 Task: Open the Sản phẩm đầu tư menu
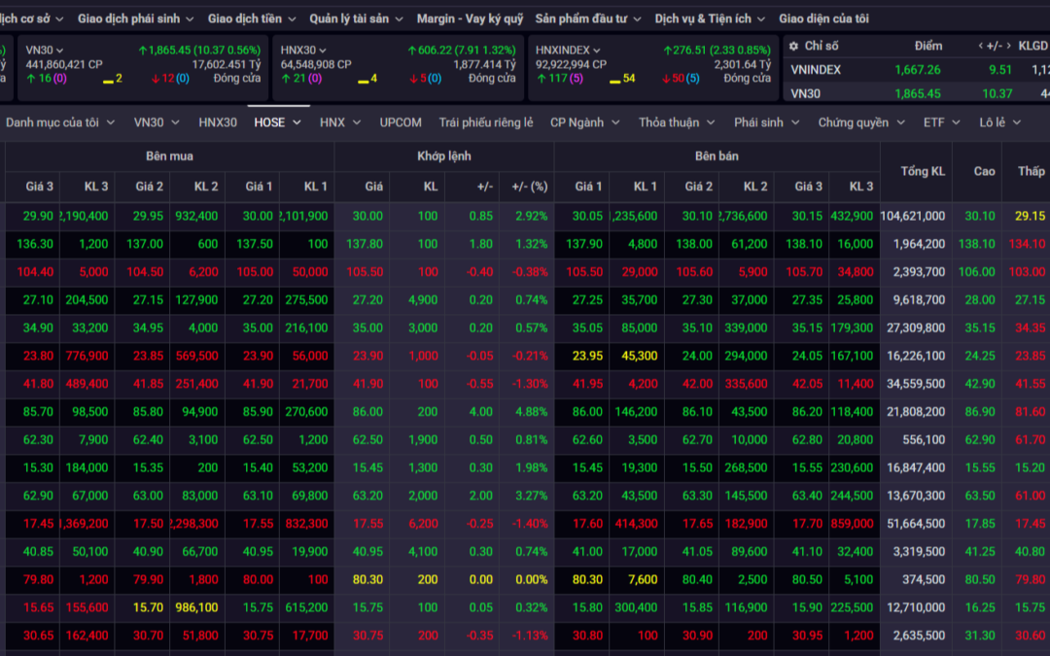tap(588, 18)
